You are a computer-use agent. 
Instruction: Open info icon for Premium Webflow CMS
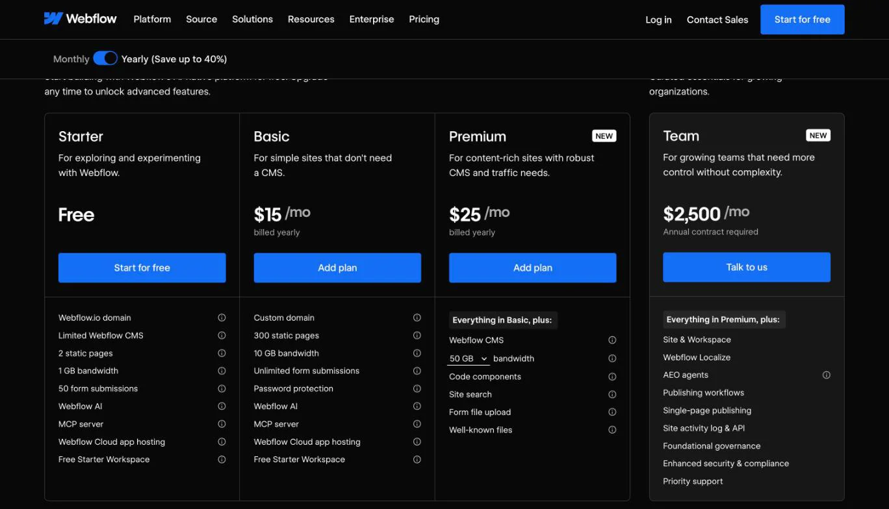[x=612, y=340]
